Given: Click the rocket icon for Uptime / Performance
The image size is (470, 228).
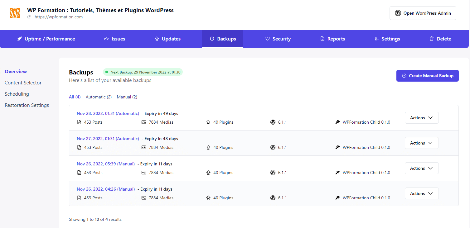Looking at the screenshot, I should click(x=19, y=39).
